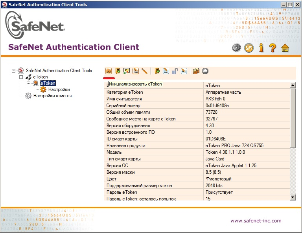Collapse the eToken reader group node
This screenshot has width=302, height=233.
coord(21,77)
